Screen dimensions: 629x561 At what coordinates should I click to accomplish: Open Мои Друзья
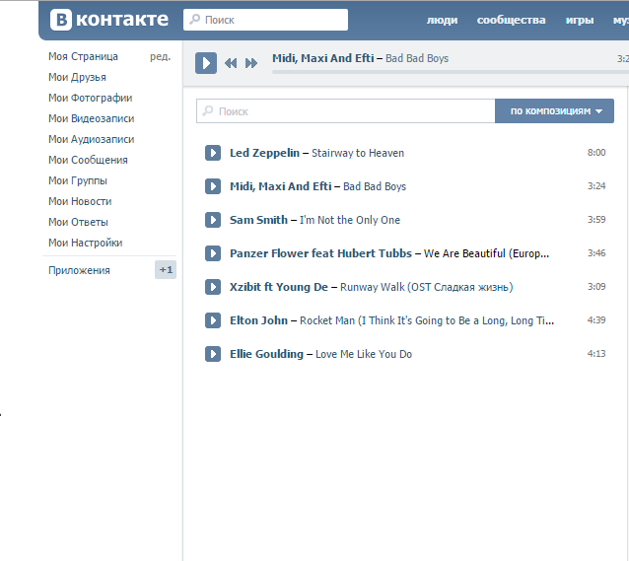click(77, 77)
